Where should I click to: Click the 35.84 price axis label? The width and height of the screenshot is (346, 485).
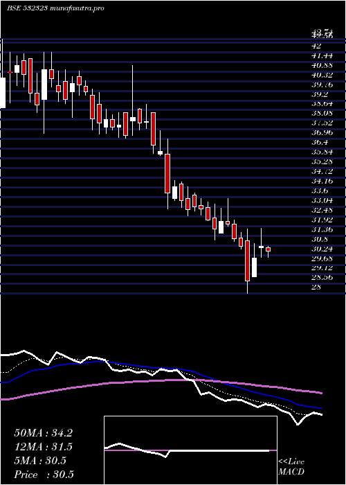coord(322,152)
